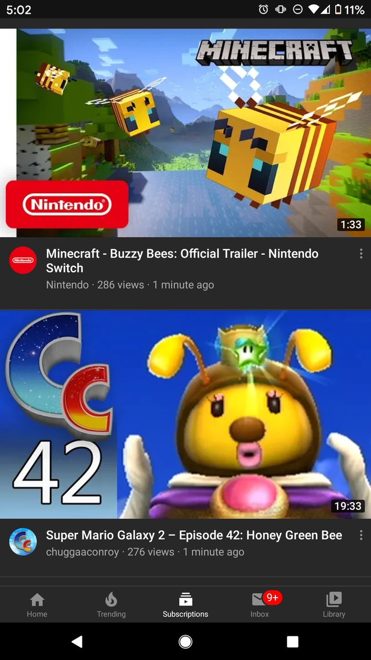Viewport: 371px width, 660px height.
Task: Open options menu for Minecraft Buzzy Bees video
Action: (361, 254)
